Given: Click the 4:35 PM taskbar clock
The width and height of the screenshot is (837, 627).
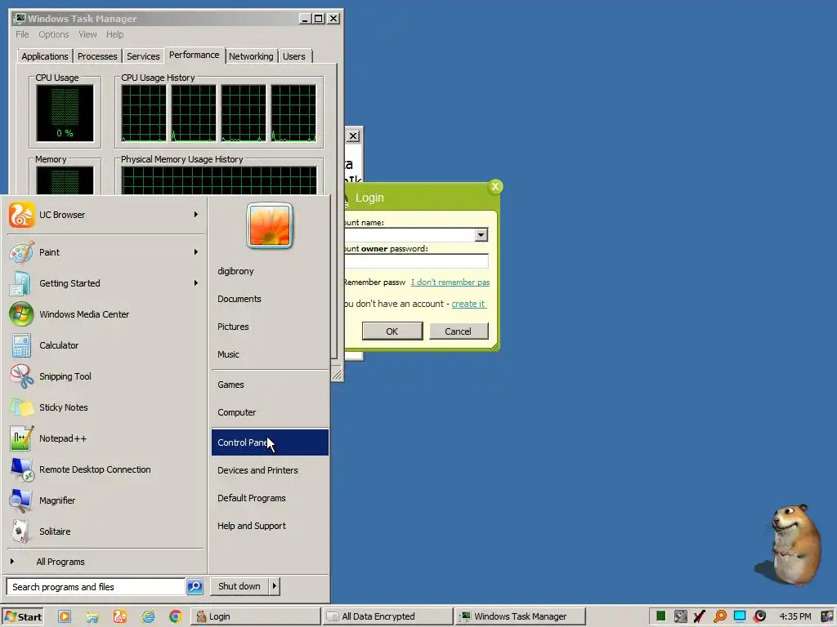Looking at the screenshot, I should [x=794, y=616].
